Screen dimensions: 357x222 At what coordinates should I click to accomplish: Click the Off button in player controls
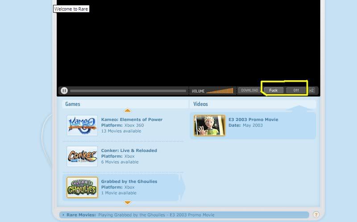pos(296,90)
